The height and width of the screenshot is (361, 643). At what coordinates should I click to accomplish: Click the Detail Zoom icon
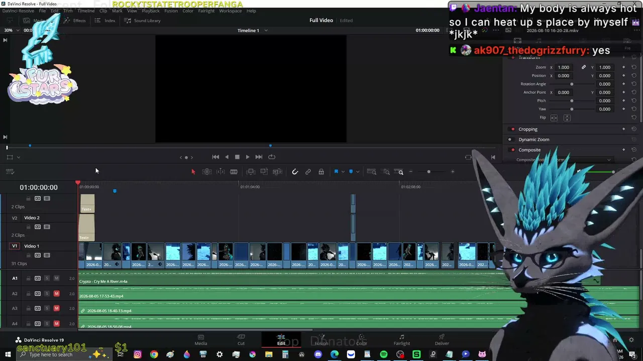click(x=386, y=171)
